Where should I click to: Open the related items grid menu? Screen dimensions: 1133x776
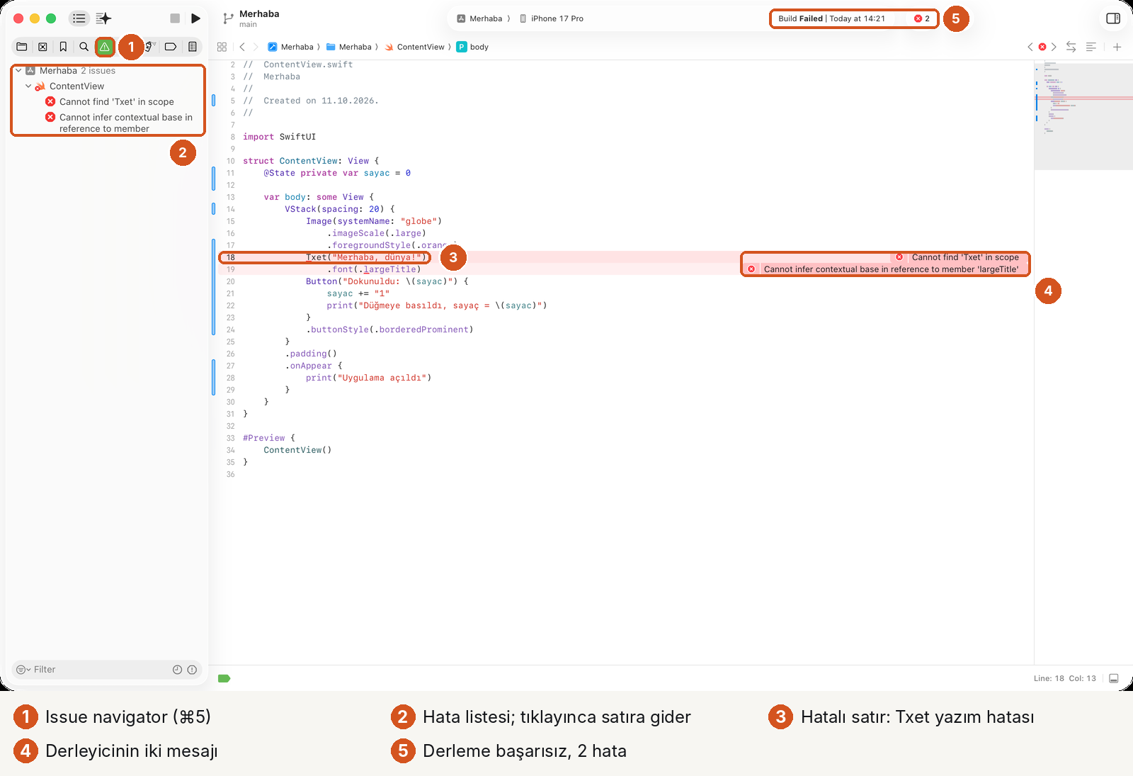[x=222, y=47]
